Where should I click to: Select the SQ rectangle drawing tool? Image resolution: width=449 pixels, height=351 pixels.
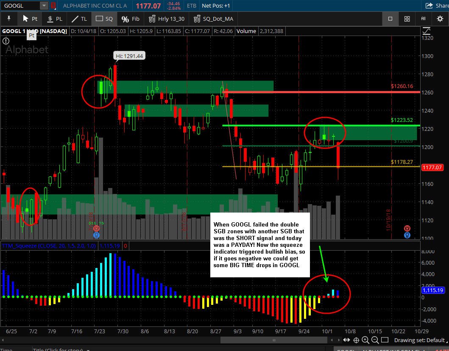pos(104,19)
